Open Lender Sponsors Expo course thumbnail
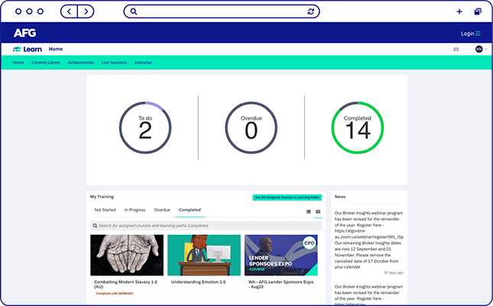The width and height of the screenshot is (493, 306). tap(281, 255)
